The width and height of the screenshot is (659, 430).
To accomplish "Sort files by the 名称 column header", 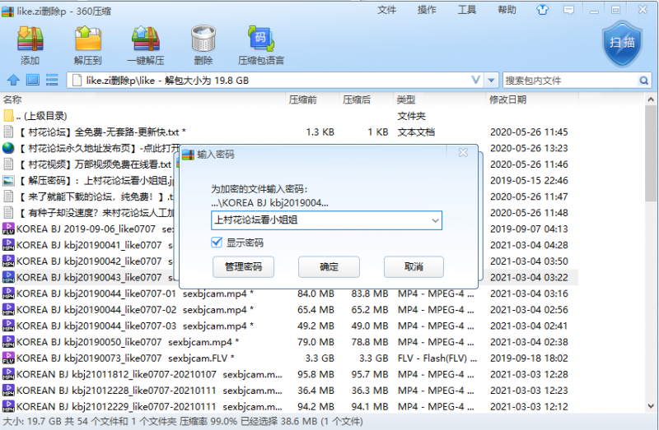I will 13,99.
